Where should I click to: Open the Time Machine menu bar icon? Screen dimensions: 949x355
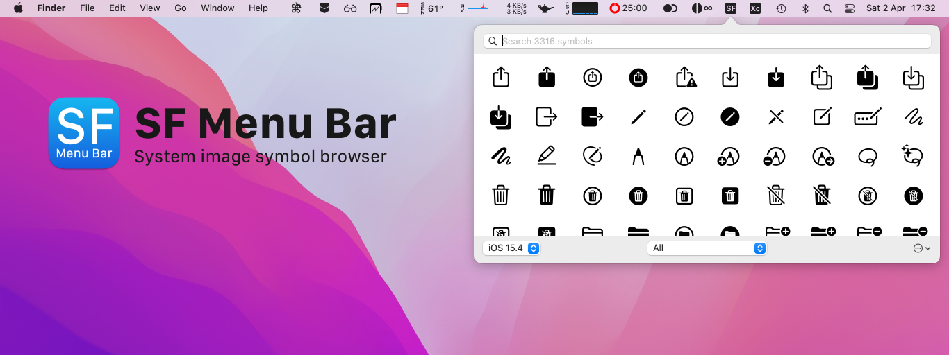(x=782, y=8)
